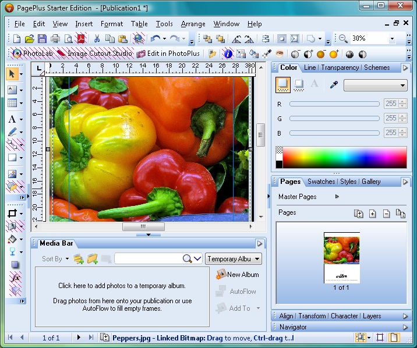Toggle the Text color selector (A)
The image size is (417, 348).
pos(314,84)
